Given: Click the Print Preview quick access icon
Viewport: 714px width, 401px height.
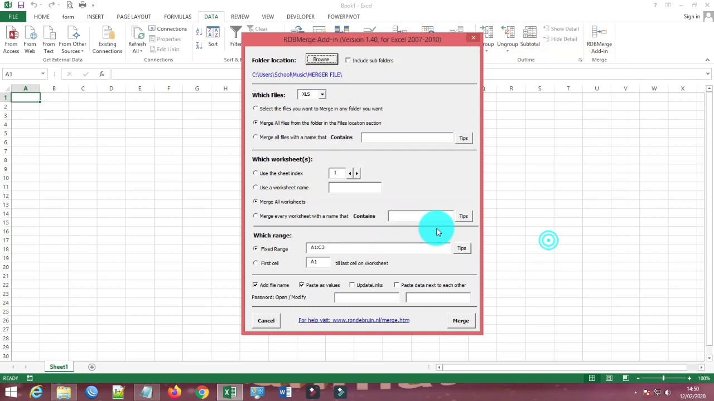Looking at the screenshot, I should point(70,5).
